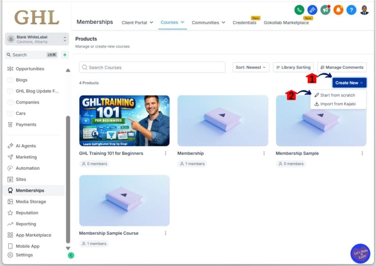Click the Create New button
This screenshot has height=266, width=376.
click(349, 83)
